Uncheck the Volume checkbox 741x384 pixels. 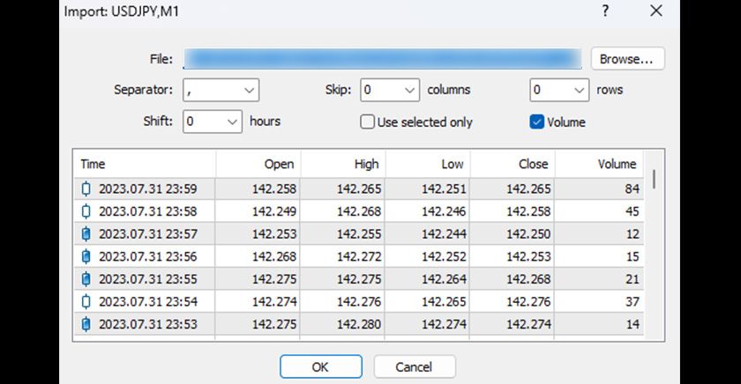click(536, 122)
